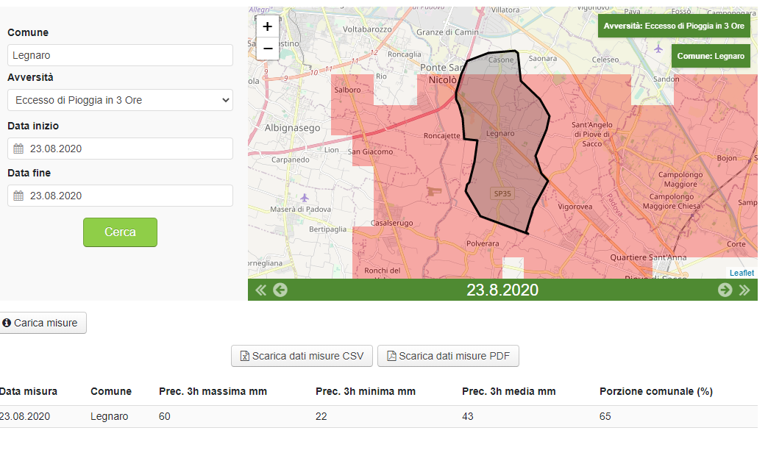Go to previous day arrow

pyautogui.click(x=280, y=290)
